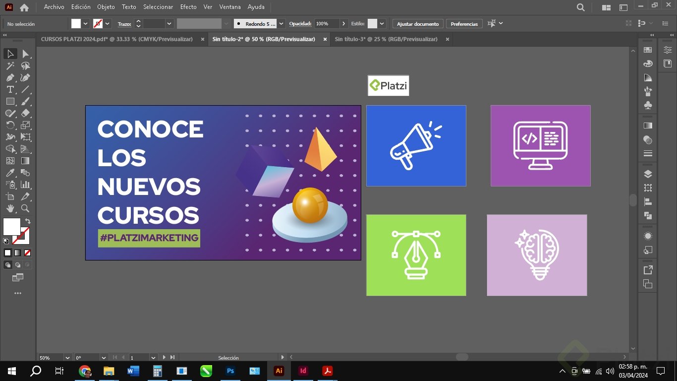
Task: Choose the Rotate tool
Action: 10,125
